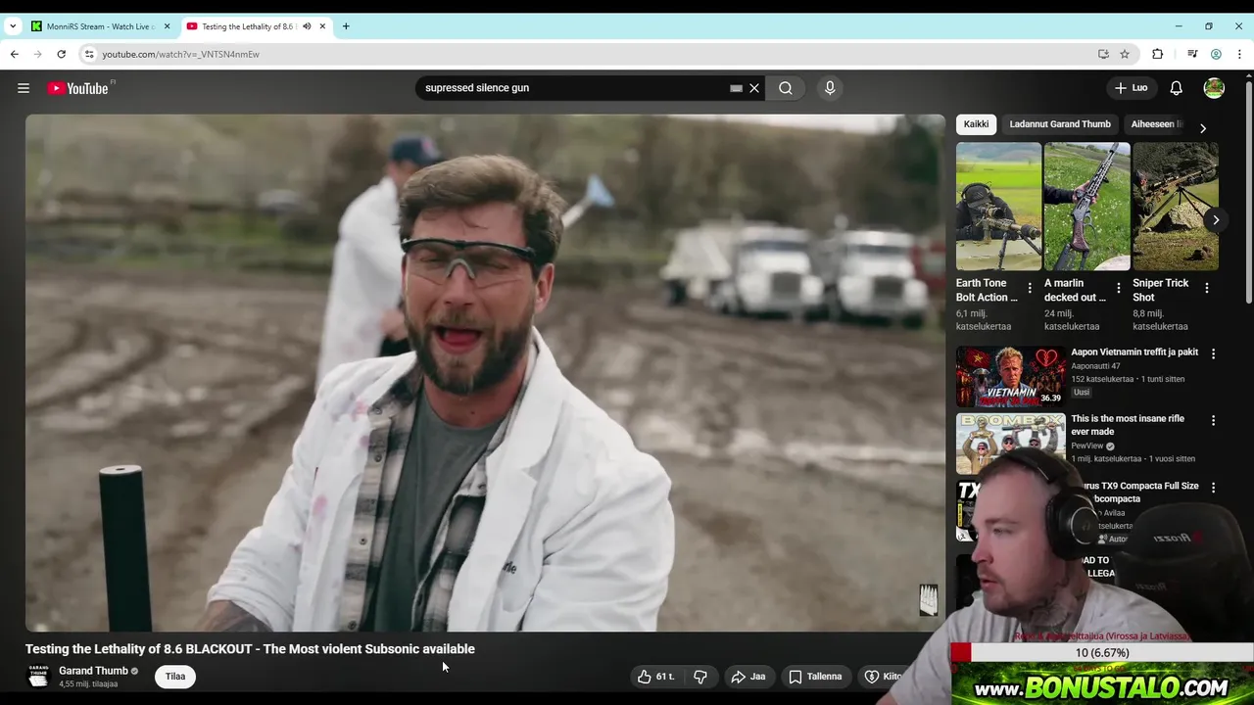Open the Earth Tone Bolt Action short
The height and width of the screenshot is (705, 1254).
[998, 207]
